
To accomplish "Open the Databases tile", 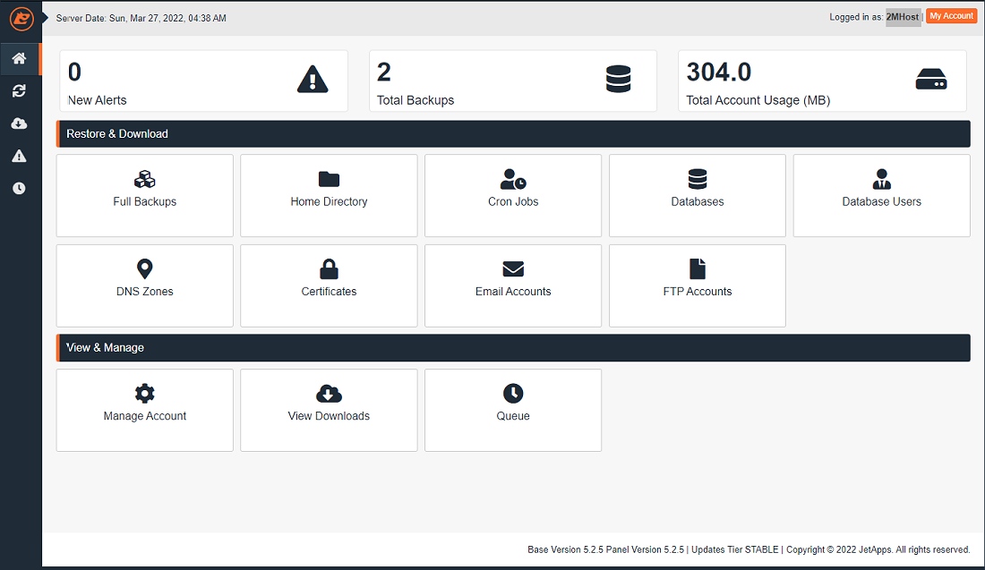I will click(698, 195).
